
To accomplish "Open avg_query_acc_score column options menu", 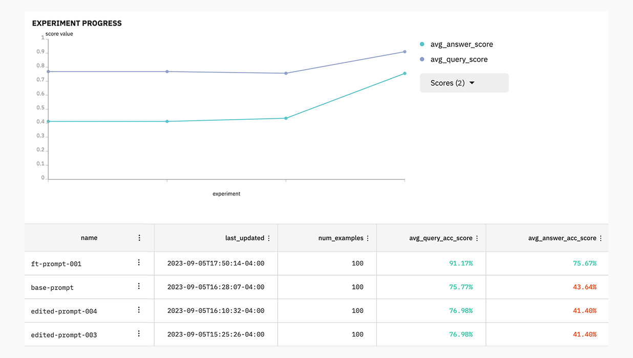I will pyautogui.click(x=477, y=238).
